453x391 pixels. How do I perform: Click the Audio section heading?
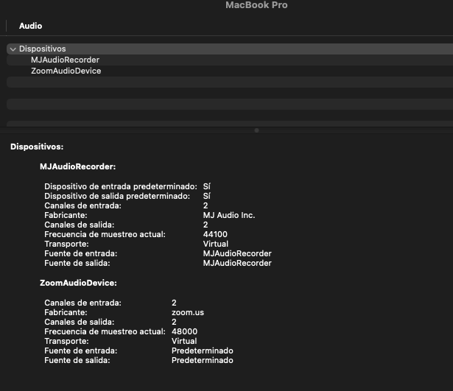(30, 26)
